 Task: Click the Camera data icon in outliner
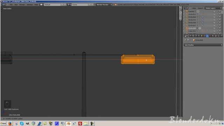[198, 12]
